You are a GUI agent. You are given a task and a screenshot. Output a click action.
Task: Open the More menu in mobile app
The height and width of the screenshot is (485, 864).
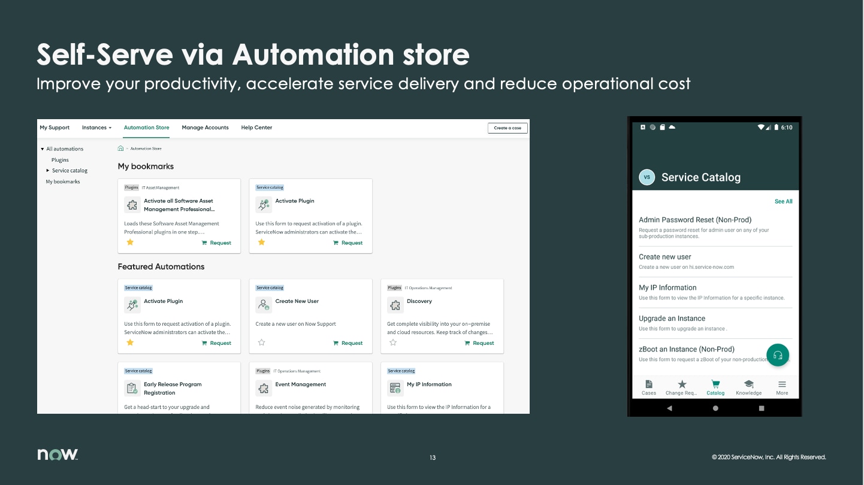[782, 387]
